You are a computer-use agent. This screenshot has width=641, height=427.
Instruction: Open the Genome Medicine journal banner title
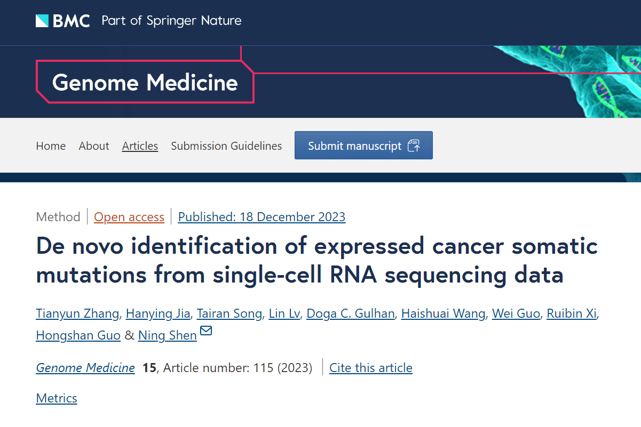[x=145, y=82]
